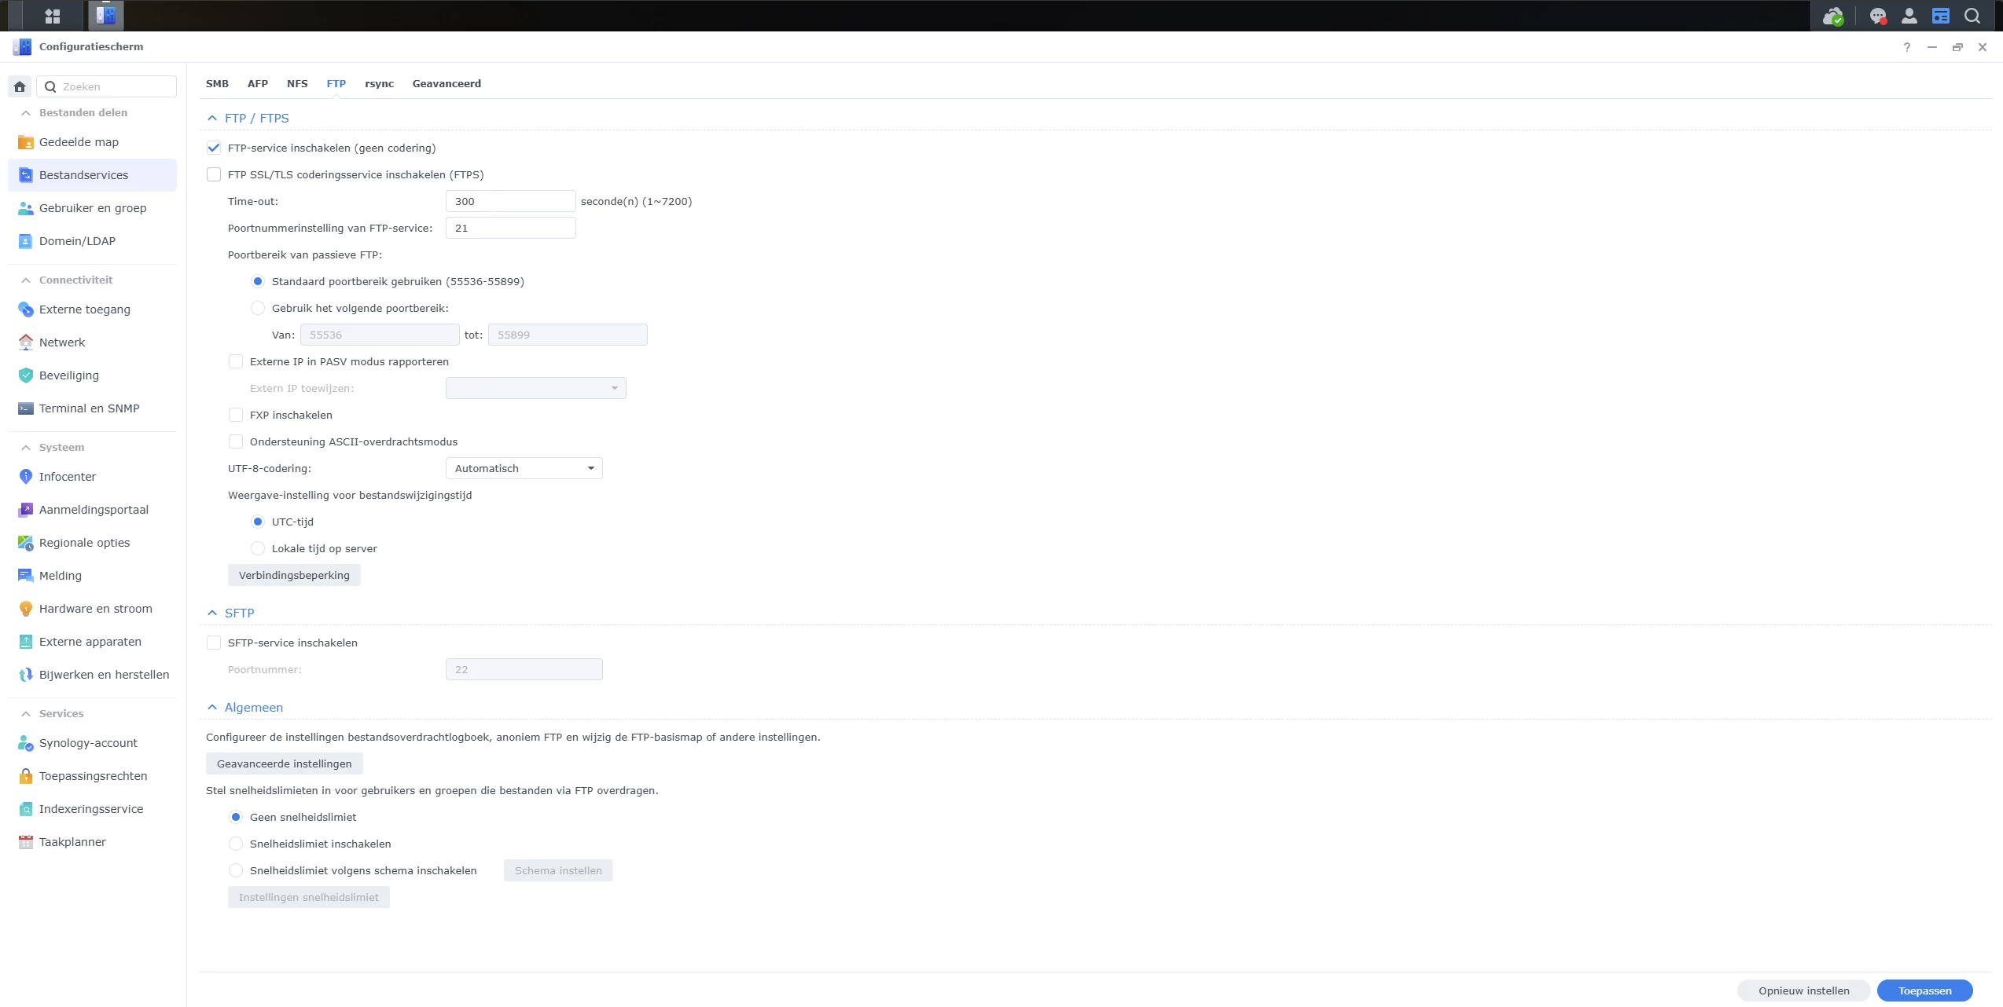Select Lokale tijd op server radio
2003x1007 pixels.
click(x=258, y=548)
